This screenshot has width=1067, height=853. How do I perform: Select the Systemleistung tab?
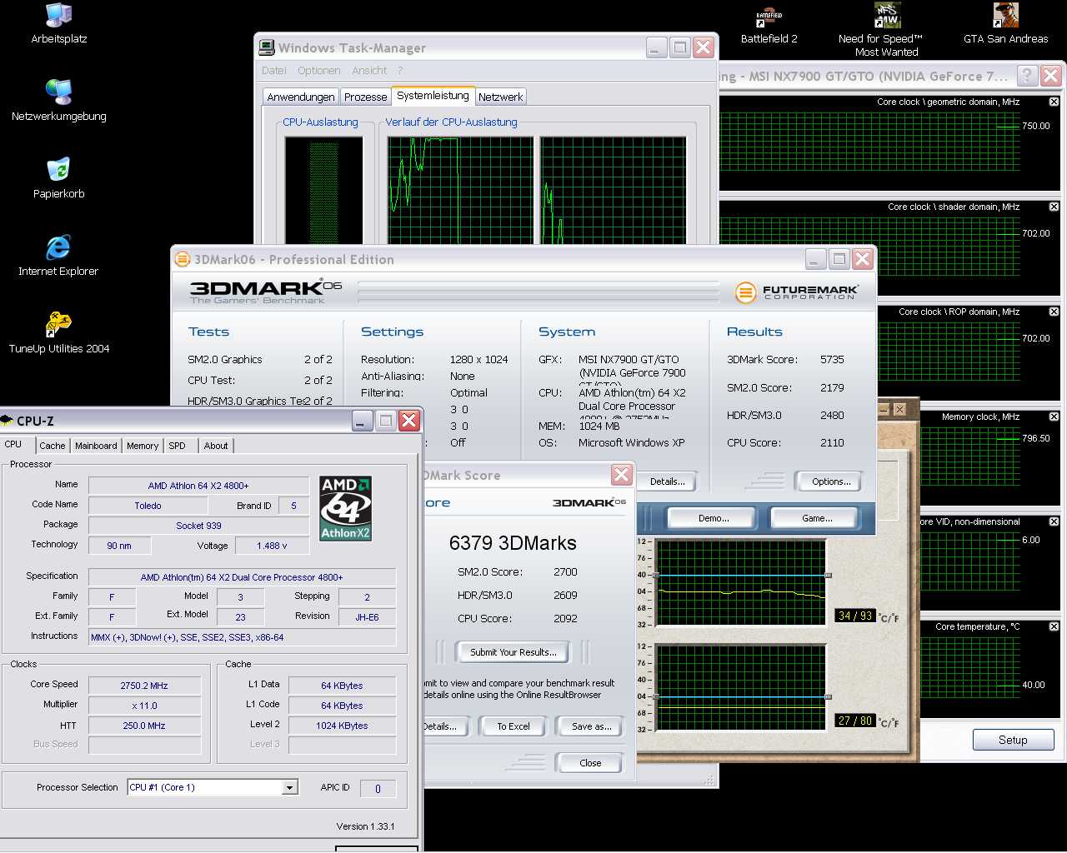coord(433,96)
